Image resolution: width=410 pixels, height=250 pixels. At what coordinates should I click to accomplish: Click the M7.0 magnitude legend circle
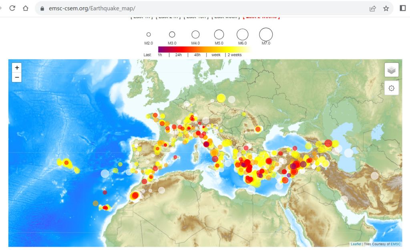[266, 34]
